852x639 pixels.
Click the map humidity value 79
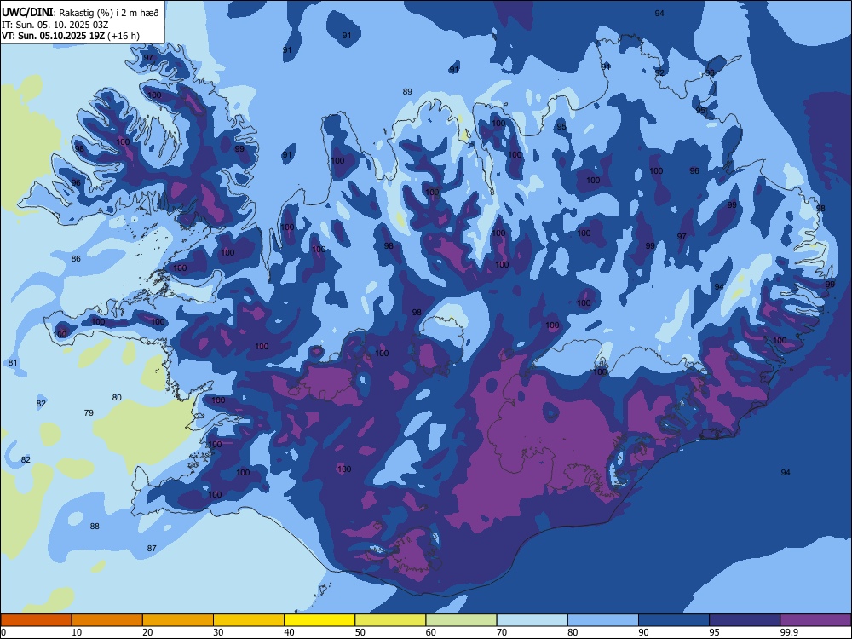click(89, 413)
